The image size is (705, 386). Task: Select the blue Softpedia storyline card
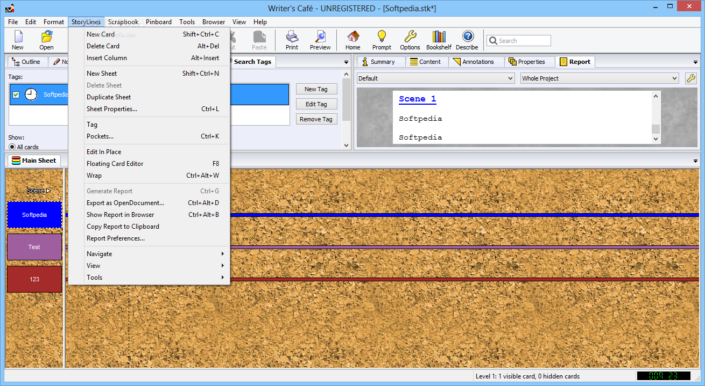tap(34, 215)
